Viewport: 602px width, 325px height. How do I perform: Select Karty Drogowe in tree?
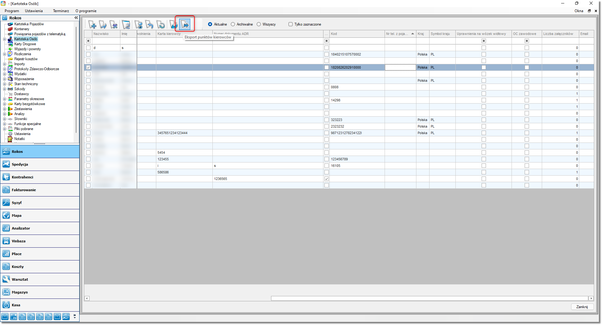(25, 44)
